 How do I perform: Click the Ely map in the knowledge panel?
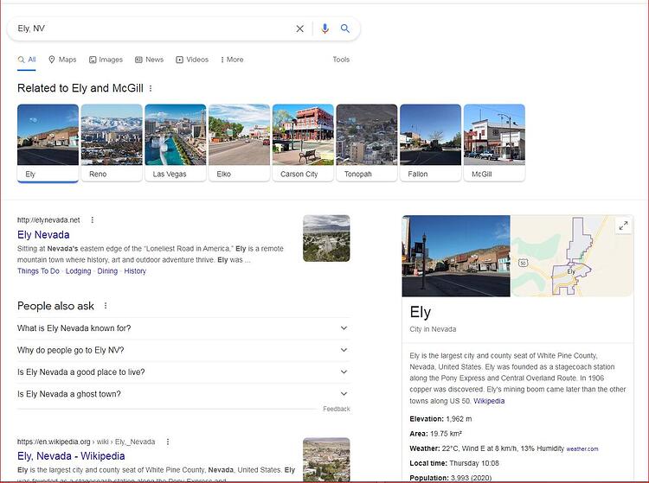pyautogui.click(x=572, y=256)
